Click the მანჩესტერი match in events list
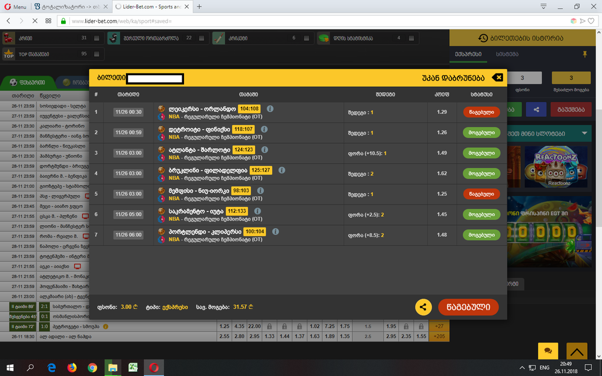The height and width of the screenshot is (376, 602). tap(45, 136)
